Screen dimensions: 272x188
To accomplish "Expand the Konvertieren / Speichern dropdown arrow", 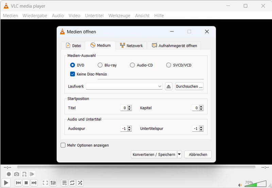I will [x=180, y=154].
